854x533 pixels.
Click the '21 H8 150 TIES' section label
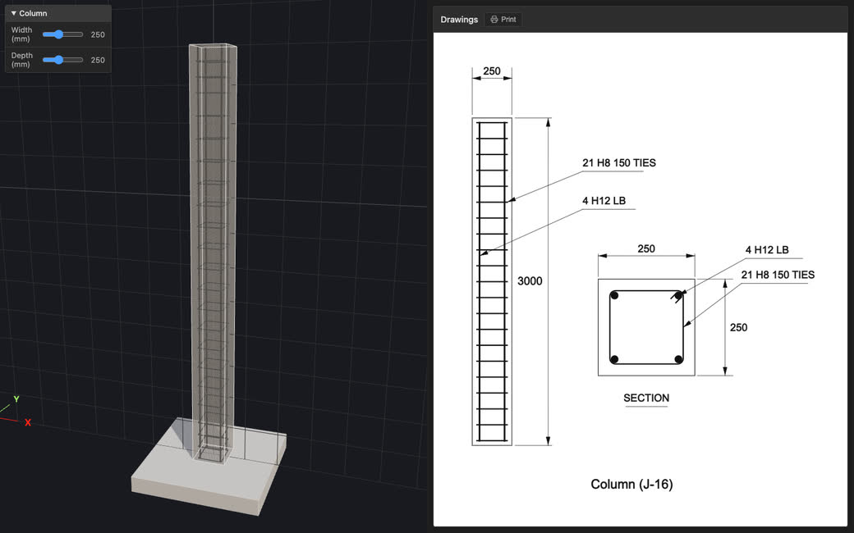tap(778, 275)
